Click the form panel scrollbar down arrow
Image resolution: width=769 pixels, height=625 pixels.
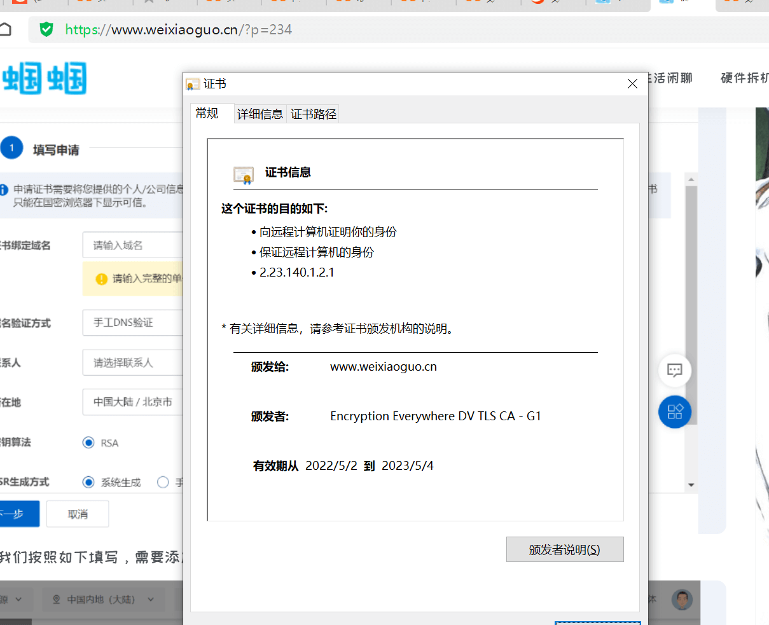pos(691,485)
